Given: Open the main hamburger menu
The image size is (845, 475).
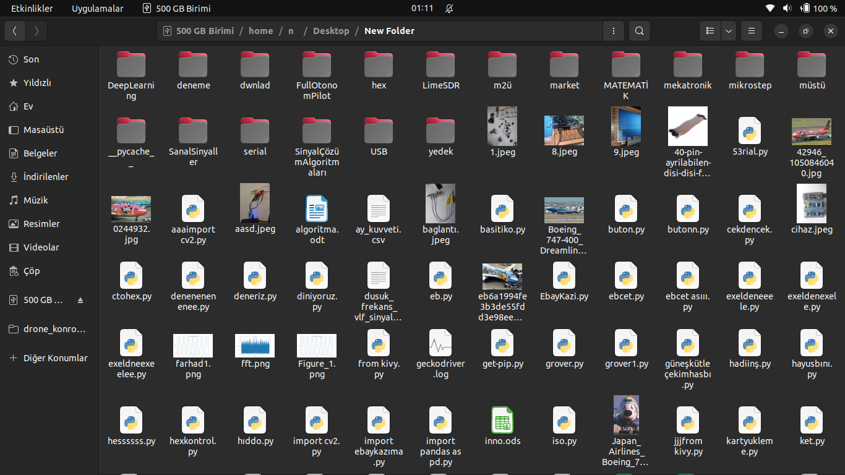Looking at the screenshot, I should [751, 31].
